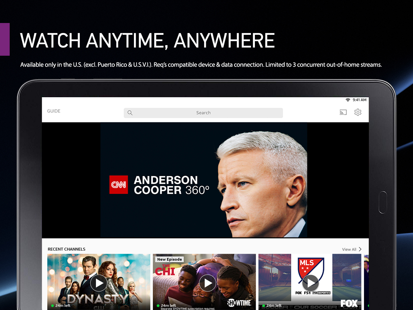Tap the Wi-Fi status icon
Screen dimensions: 413x310
tap(348, 100)
